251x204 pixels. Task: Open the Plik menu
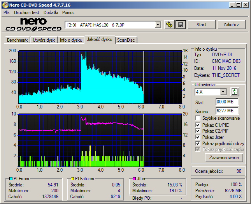click(x=7, y=12)
